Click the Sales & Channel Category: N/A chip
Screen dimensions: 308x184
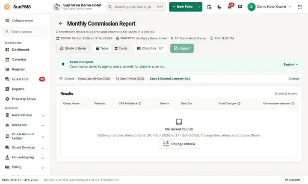click(170, 79)
